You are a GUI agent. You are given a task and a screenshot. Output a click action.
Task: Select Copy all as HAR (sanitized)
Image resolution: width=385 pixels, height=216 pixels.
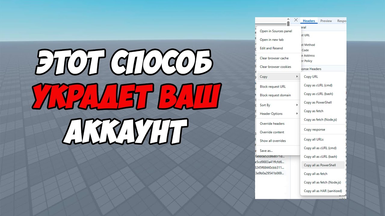(323, 191)
